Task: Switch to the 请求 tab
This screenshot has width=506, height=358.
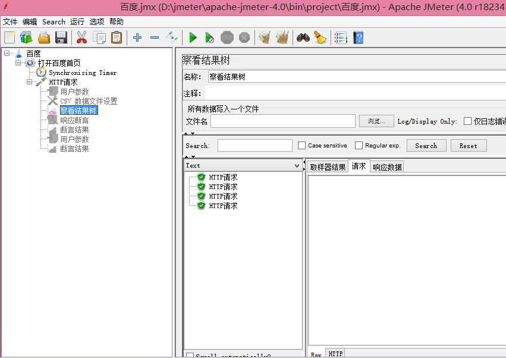Action: coord(359,166)
